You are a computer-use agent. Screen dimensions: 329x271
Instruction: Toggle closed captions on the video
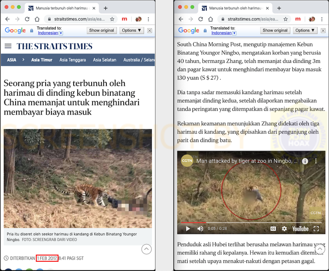click(273, 228)
